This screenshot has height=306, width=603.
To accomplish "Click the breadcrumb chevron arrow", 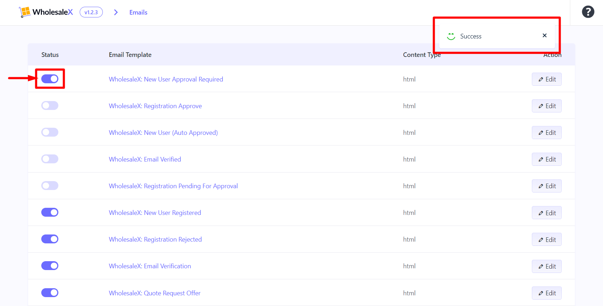I will [x=116, y=12].
